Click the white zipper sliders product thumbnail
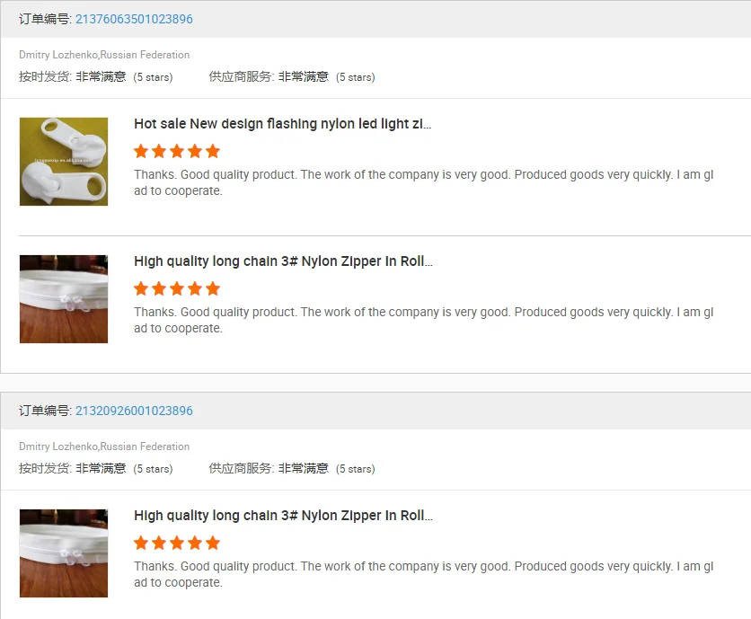Screen dimensions: 751x619 tap(64, 162)
